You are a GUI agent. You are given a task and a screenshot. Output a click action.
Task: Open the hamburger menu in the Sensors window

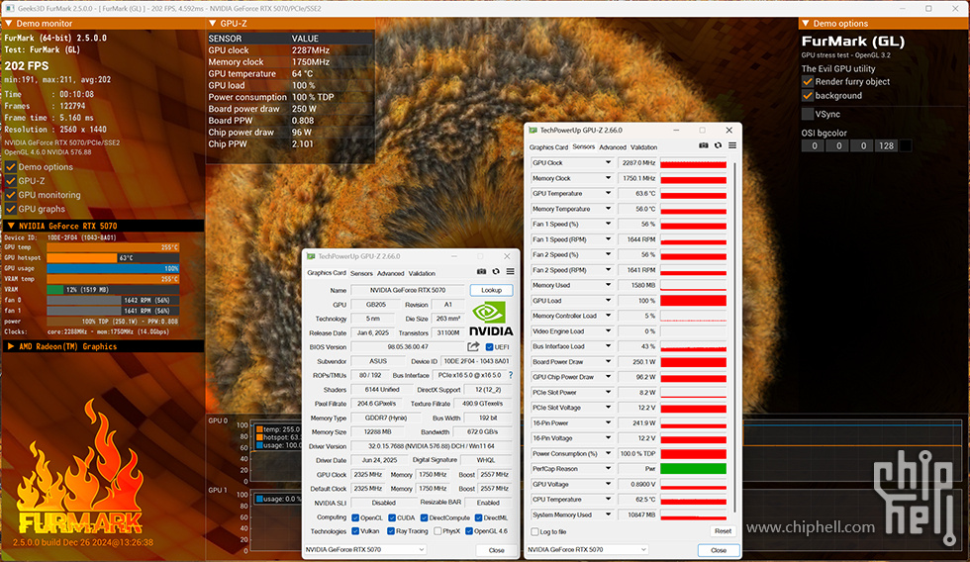[731, 145]
